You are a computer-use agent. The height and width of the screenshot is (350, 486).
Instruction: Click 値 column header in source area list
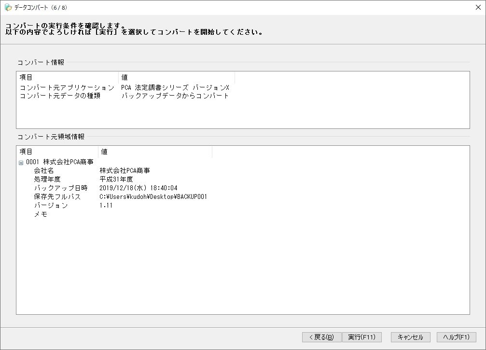(154, 152)
